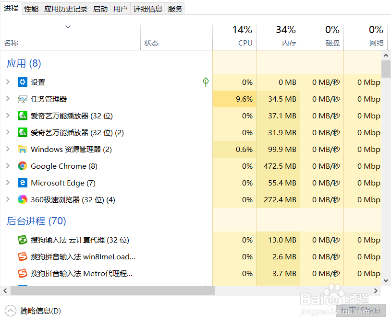Switch to the 进程 tab
Viewport: 391px width, 325px height.
[11, 8]
